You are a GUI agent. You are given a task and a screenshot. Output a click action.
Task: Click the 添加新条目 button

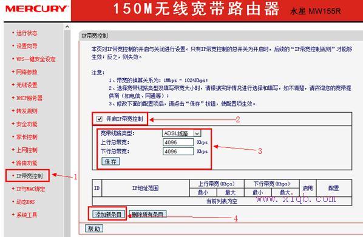(x=108, y=215)
